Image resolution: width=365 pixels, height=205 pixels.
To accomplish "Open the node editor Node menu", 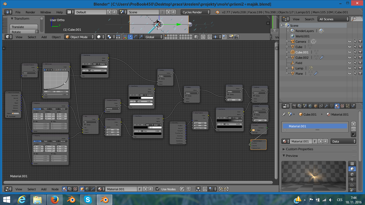I will point(55,189).
